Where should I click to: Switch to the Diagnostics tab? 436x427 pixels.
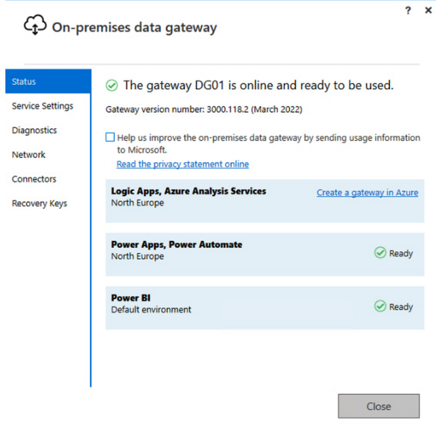pyautogui.click(x=34, y=130)
